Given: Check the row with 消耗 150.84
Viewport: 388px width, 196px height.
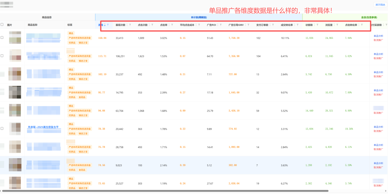Looking at the screenshot, I should click(x=2, y=38).
